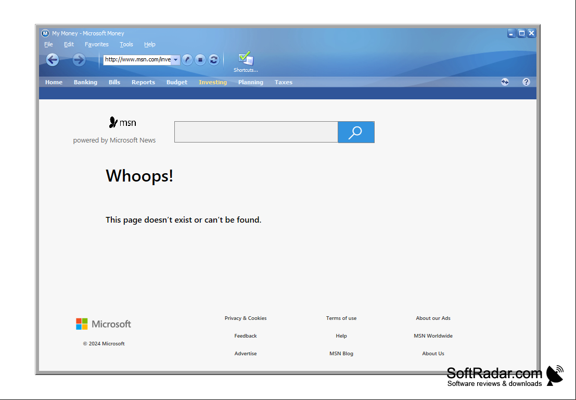Click the MSN Blog link
This screenshot has height=400, width=576.
click(x=341, y=353)
